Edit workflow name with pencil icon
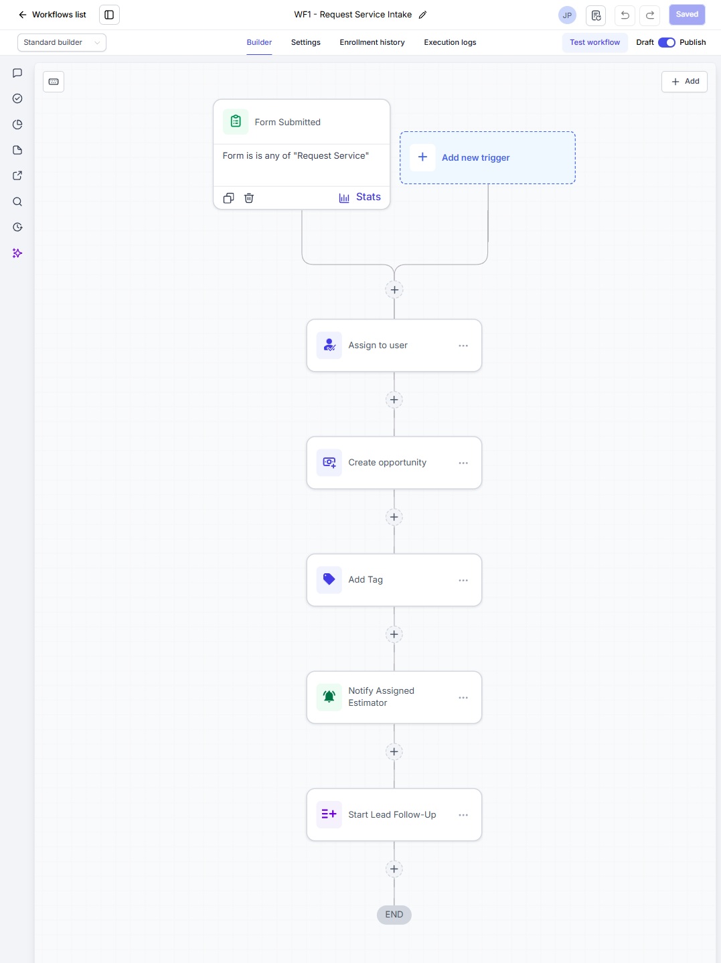The height and width of the screenshot is (963, 721). pyautogui.click(x=422, y=15)
